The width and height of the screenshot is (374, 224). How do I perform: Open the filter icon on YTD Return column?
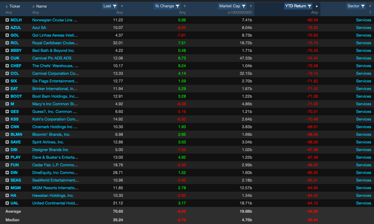[x=309, y=6]
